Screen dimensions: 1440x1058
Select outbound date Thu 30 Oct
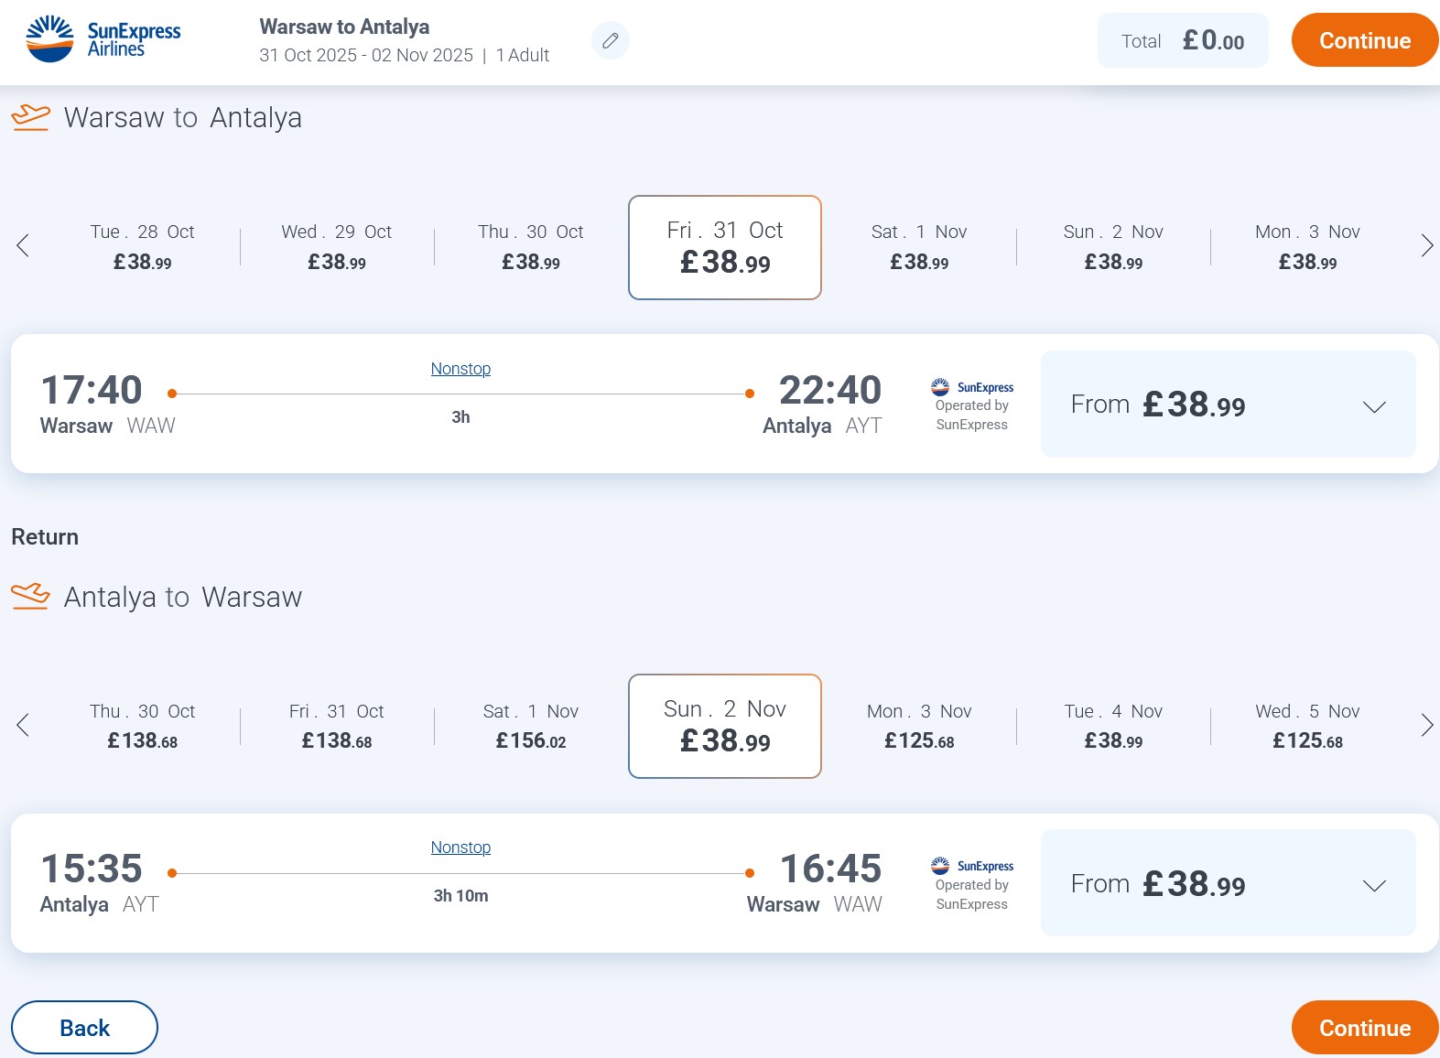(531, 247)
